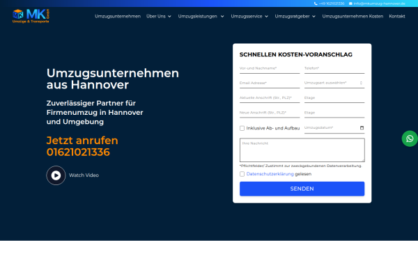Click the Watch Video text link
The image size is (418, 261).
[x=84, y=175]
